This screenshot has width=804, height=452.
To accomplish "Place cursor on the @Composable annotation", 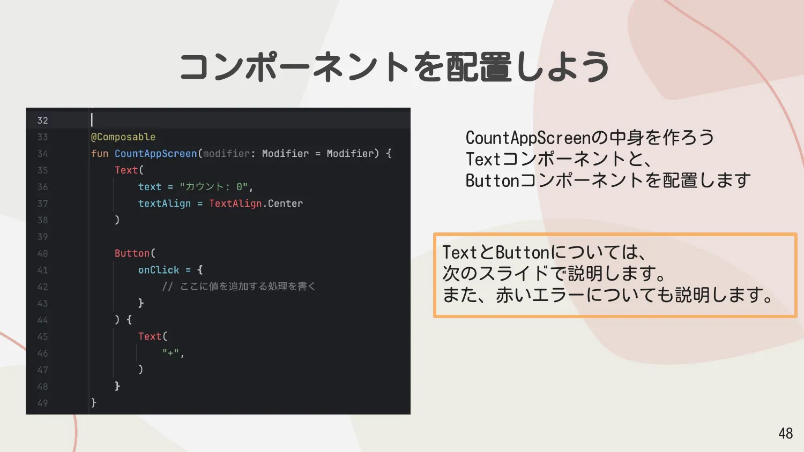I will tap(123, 137).
